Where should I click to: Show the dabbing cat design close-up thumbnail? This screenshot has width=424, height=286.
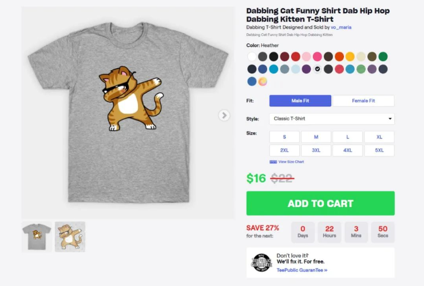click(x=70, y=236)
